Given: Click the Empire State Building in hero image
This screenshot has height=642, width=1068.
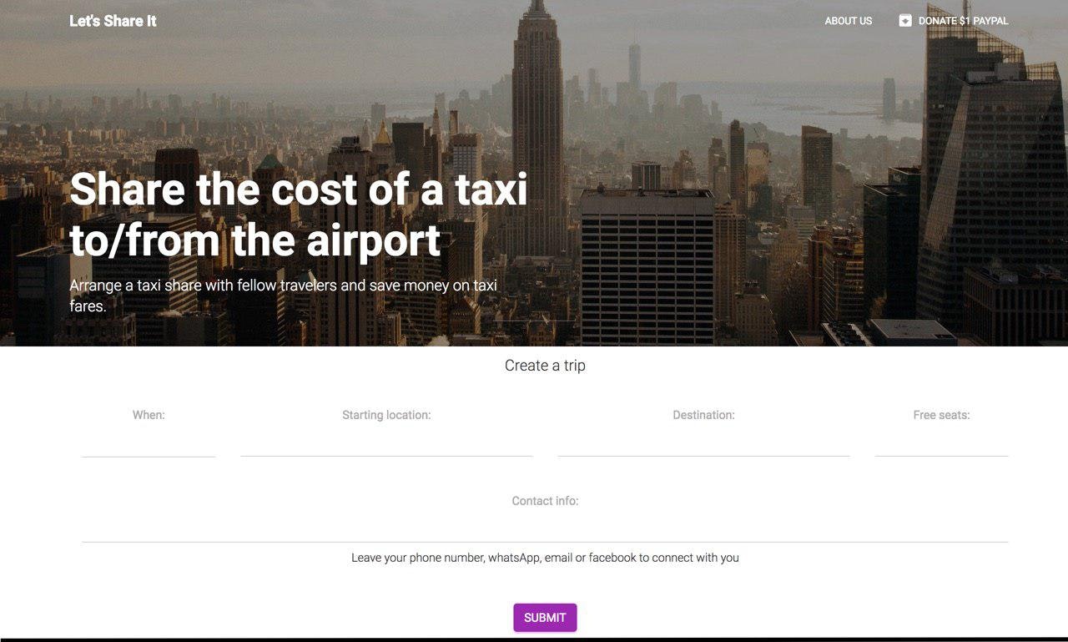Looking at the screenshot, I should tap(537, 125).
